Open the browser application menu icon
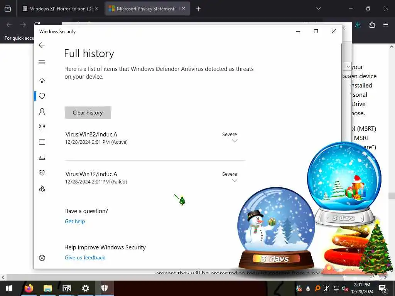Image resolution: width=395 pixels, height=296 pixels. pos(386,25)
